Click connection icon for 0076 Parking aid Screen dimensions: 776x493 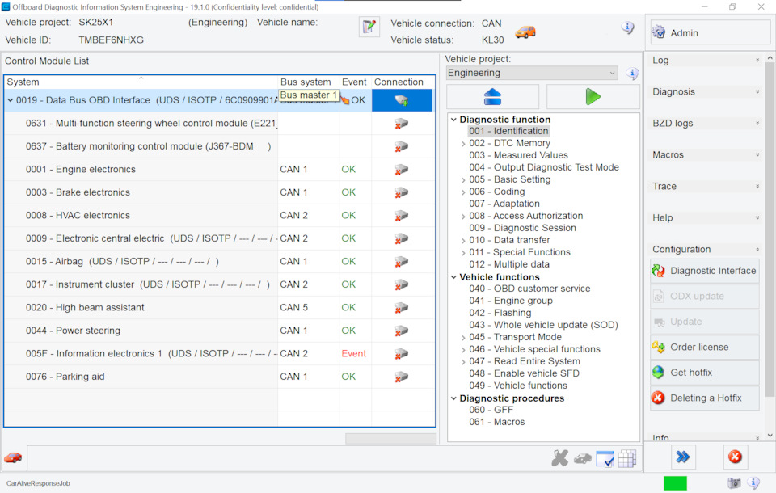tap(402, 377)
